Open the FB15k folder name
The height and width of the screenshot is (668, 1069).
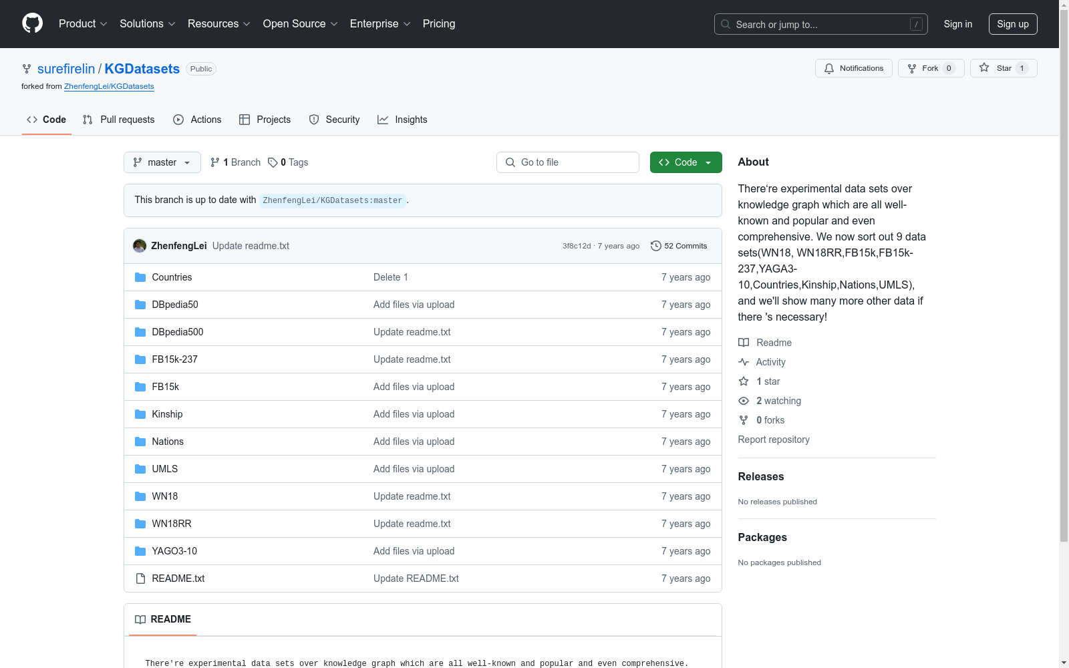166,387
